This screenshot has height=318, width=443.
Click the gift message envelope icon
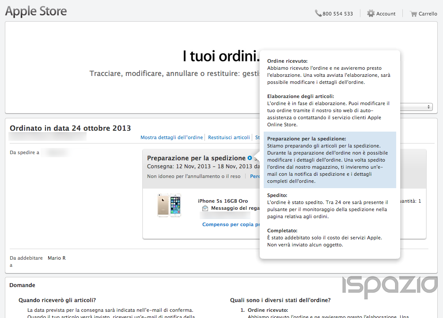tap(205, 208)
